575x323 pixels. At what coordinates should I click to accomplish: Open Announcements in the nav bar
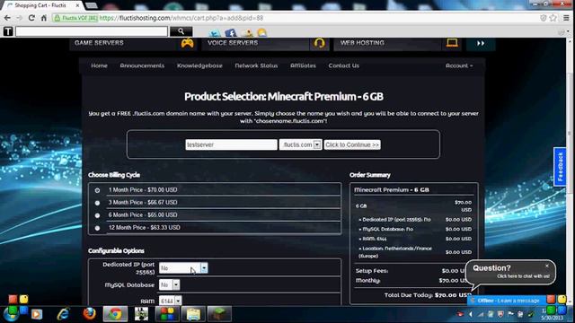(142, 65)
